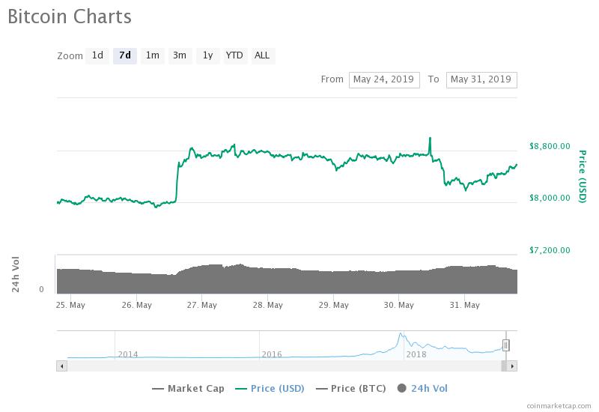Toggle the Price (BTC) series legend
Viewport: 599px width, 412px height.
point(351,389)
